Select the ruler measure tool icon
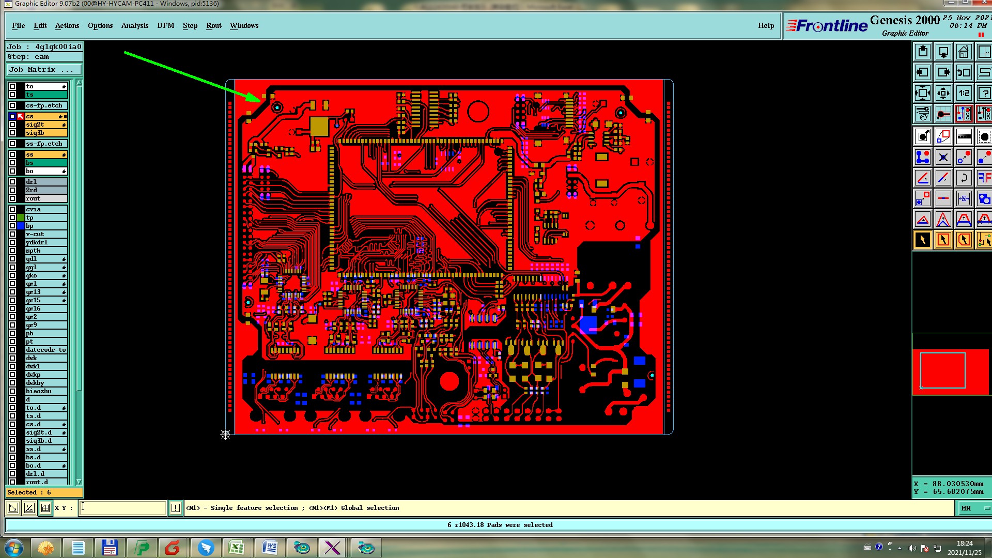The width and height of the screenshot is (992, 558). (964, 136)
